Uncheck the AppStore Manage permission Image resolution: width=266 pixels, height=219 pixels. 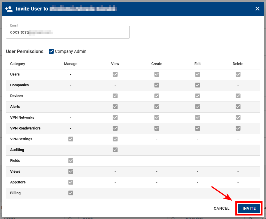pos(71,182)
